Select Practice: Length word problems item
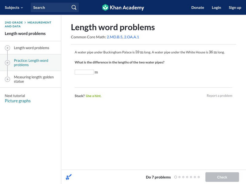 tap(31, 63)
